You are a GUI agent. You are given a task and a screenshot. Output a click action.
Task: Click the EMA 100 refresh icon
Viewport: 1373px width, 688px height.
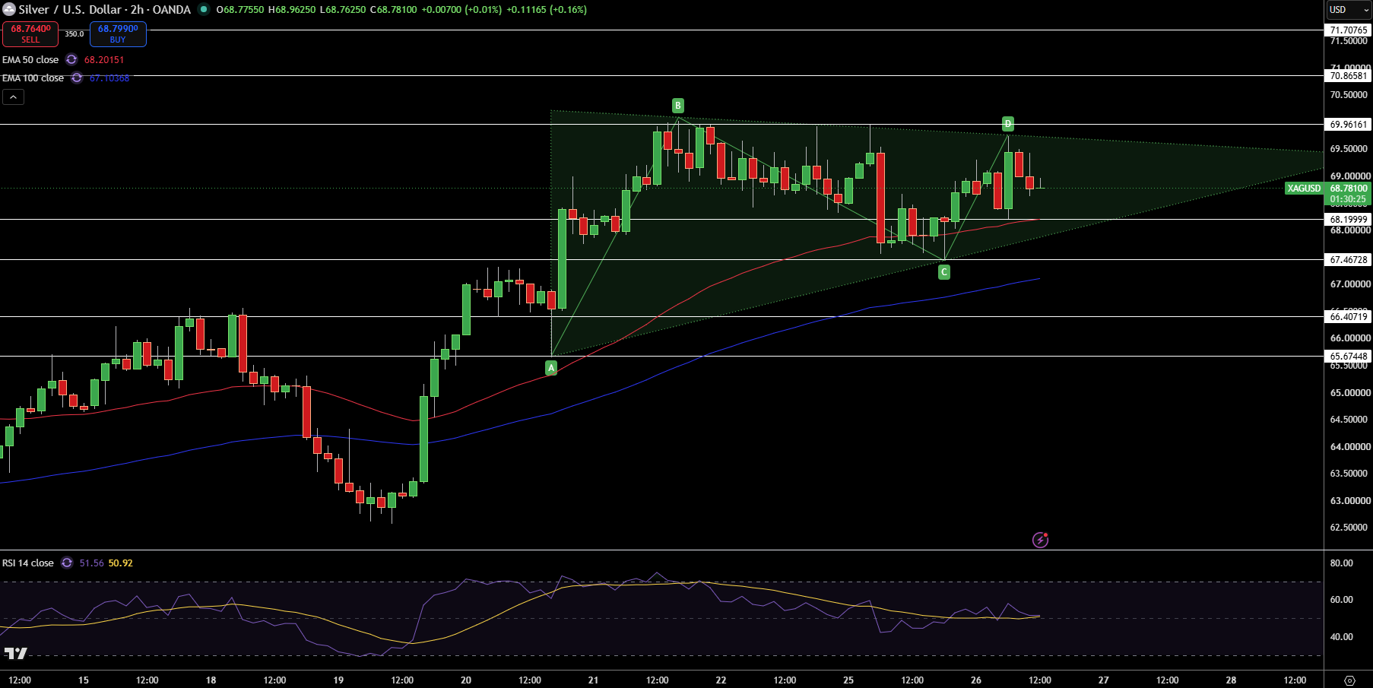tap(77, 78)
